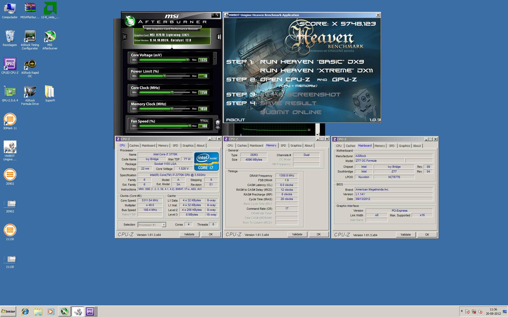Open the orange 20902 file icon
508x317 pixels.
[10, 177]
